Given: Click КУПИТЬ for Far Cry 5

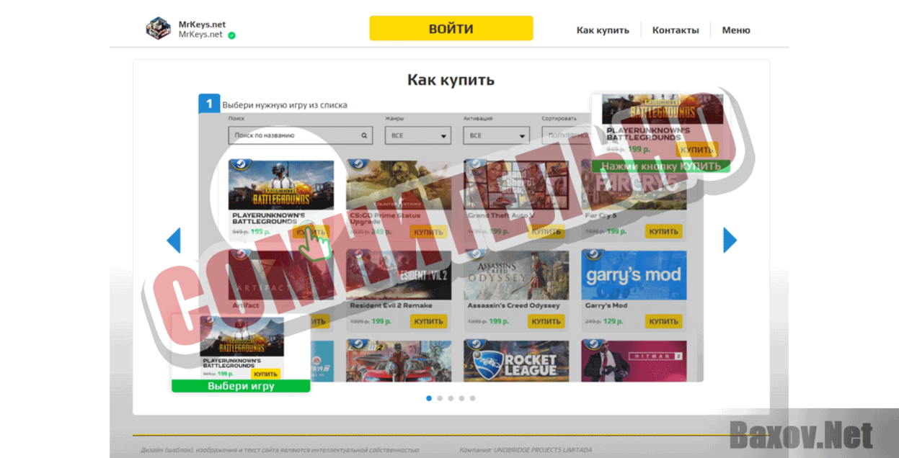Looking at the screenshot, I should (663, 232).
